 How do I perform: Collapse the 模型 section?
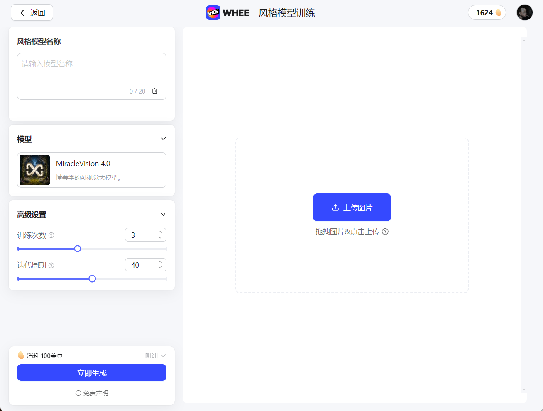[163, 139]
